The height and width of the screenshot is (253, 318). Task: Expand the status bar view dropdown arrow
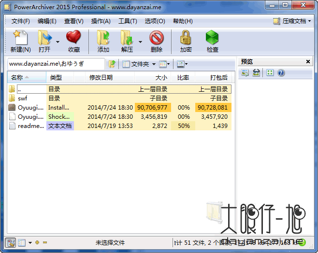(x=30, y=243)
